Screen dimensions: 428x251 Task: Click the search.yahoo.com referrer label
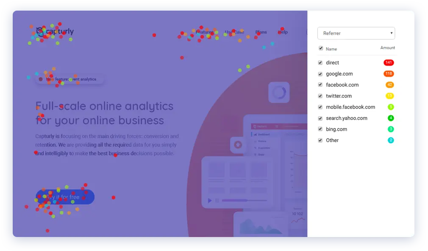(x=347, y=118)
